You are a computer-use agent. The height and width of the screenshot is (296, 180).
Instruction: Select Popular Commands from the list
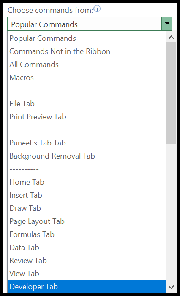[x=87, y=38]
